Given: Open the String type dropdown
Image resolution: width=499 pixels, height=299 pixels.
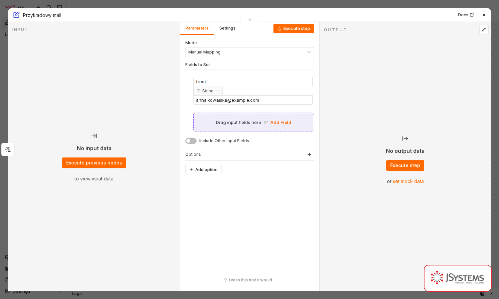Looking at the screenshot, I should coord(208,91).
